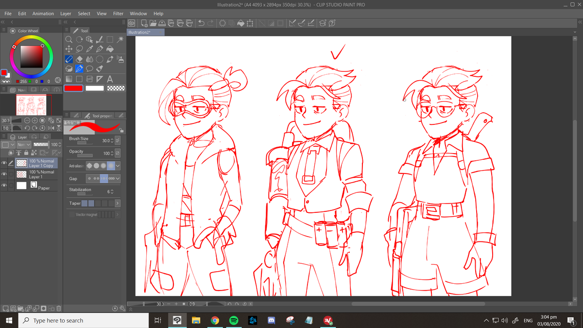This screenshot has width=583, height=328.
Task: Export as jpg from command bar
Action: [171, 23]
